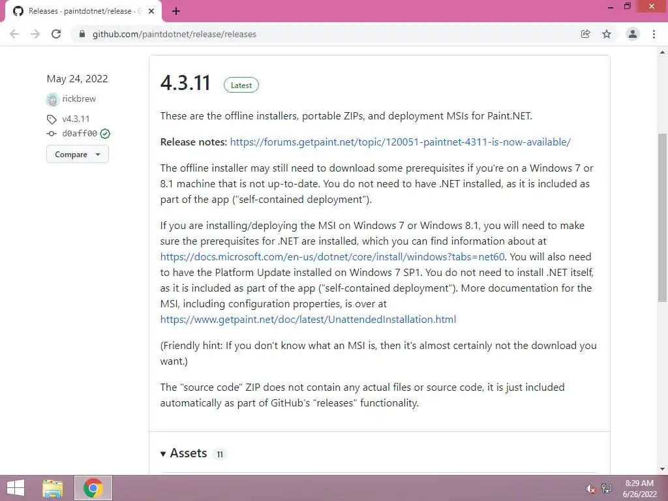Open the 4.3.11 release title
Screen dimensions: 668x501
(x=185, y=83)
